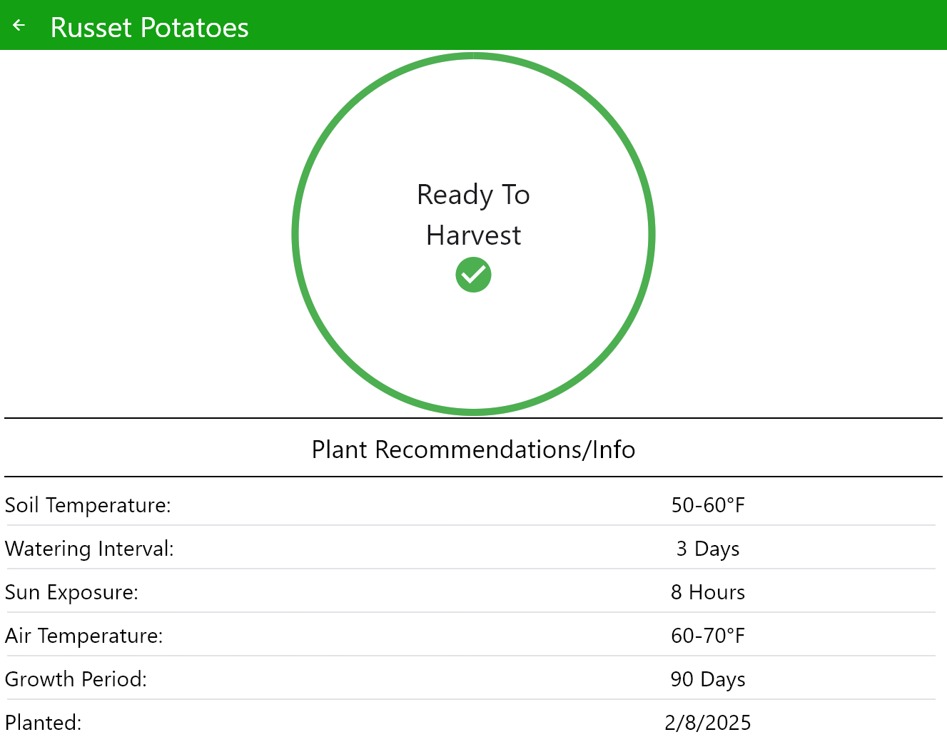
Task: Click the Growth Period label
Action: point(76,679)
